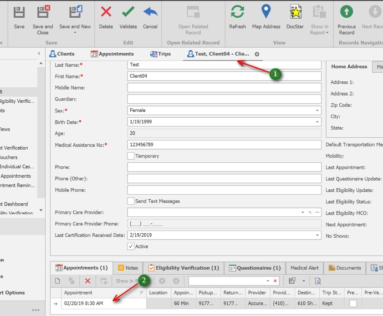Open the Eligibility Verification tab
The image size is (383, 316).
(183, 268)
